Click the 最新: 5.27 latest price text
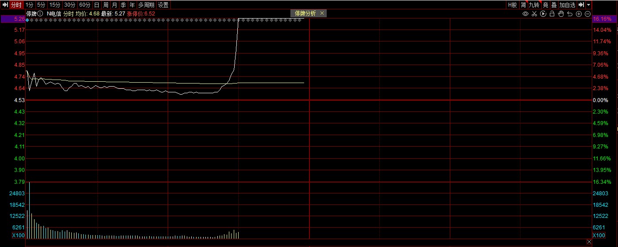The image size is (618, 247). tap(113, 14)
